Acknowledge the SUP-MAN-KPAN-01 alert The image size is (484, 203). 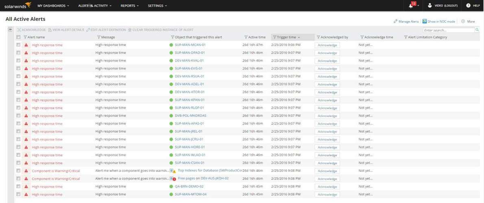[327, 100]
